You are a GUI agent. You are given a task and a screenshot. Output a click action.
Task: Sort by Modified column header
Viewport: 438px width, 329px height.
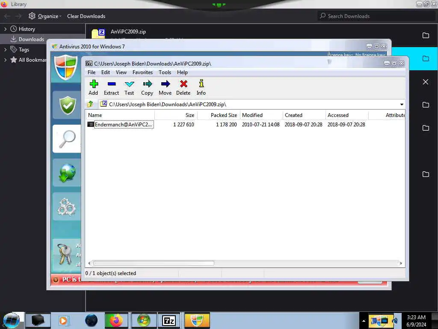pos(261,115)
